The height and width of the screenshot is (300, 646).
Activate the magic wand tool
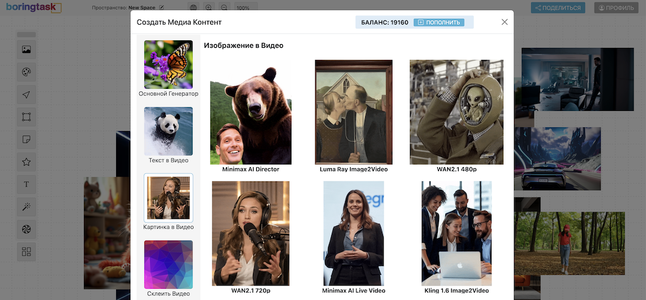[26, 207]
